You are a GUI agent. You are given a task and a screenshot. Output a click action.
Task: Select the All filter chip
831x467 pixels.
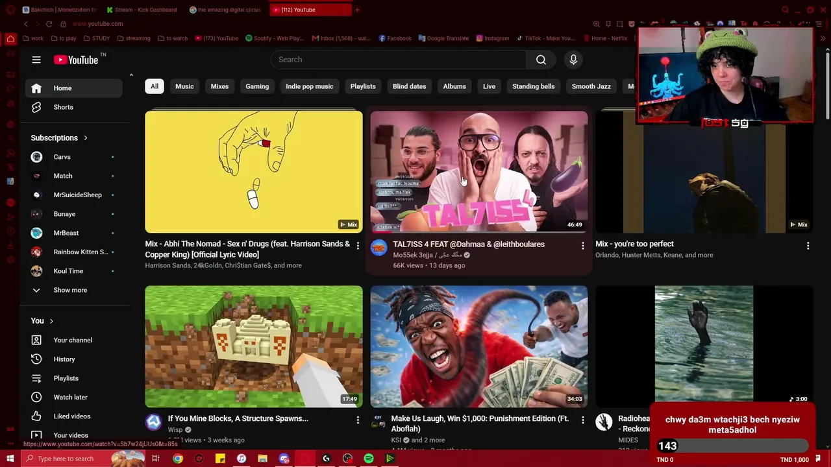click(x=155, y=86)
